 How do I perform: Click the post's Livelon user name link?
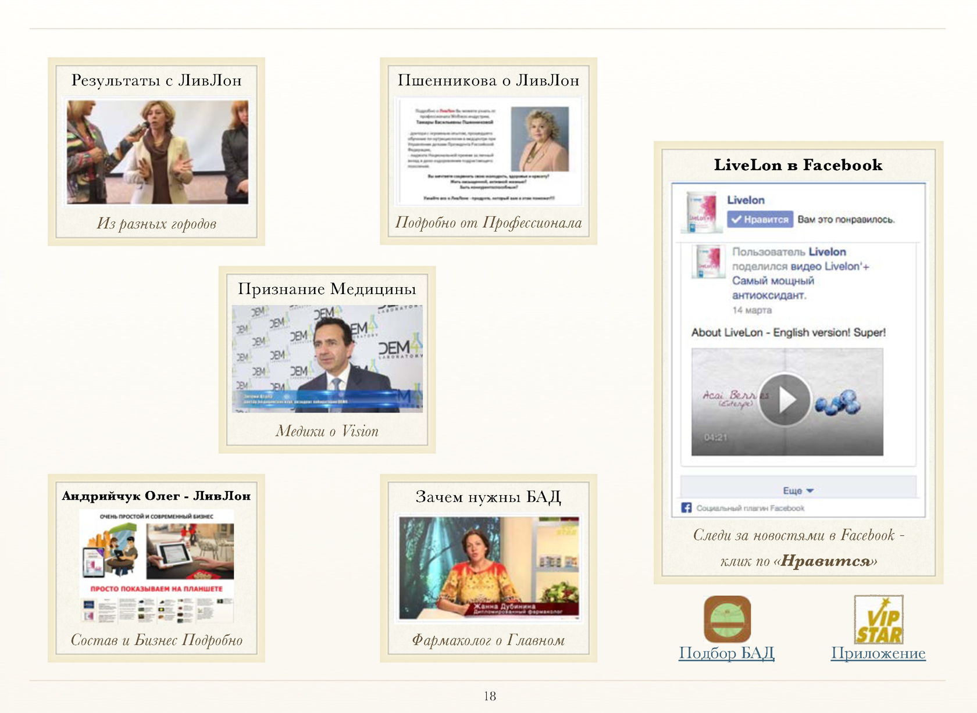coord(827,252)
